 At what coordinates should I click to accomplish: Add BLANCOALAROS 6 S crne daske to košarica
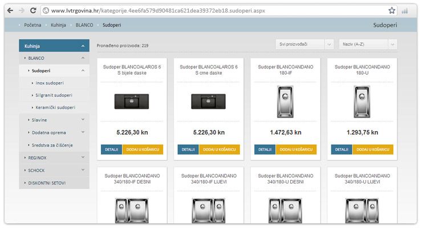tap(220, 149)
